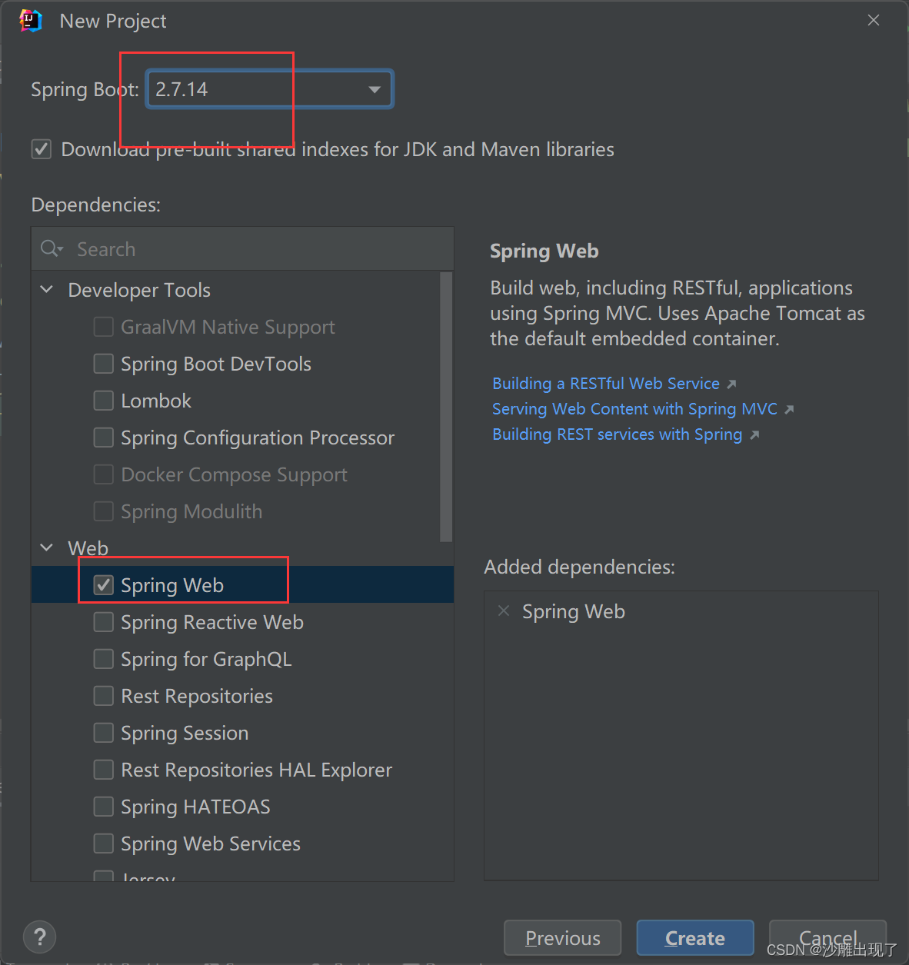Check Rest Repositories

(x=104, y=696)
